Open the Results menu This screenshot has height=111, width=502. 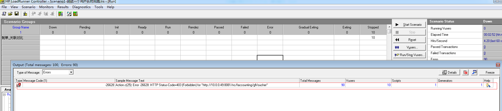(63, 7)
